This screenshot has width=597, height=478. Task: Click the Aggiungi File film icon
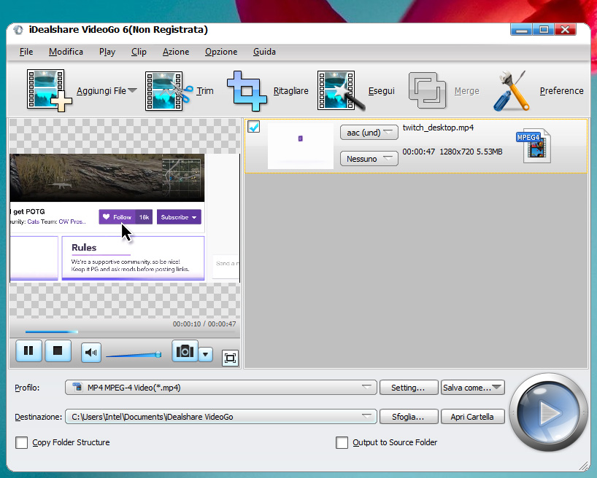[45, 90]
